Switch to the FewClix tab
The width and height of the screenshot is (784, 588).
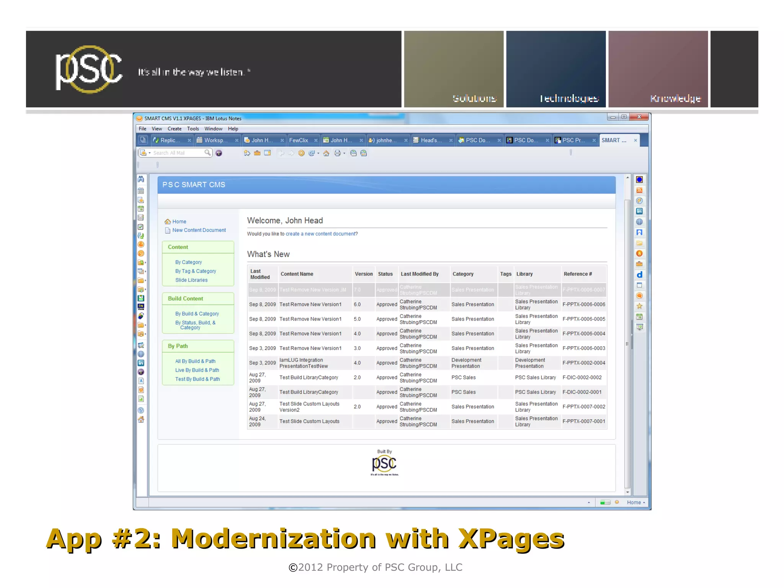[x=299, y=140]
